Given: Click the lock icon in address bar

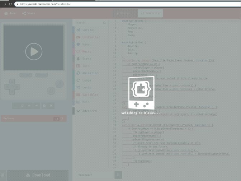Looking at the screenshot, I should (x=18, y=4).
